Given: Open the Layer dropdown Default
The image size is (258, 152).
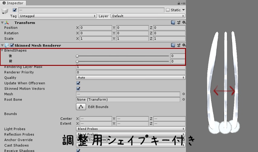Looking at the screenshot, I should [148, 16].
